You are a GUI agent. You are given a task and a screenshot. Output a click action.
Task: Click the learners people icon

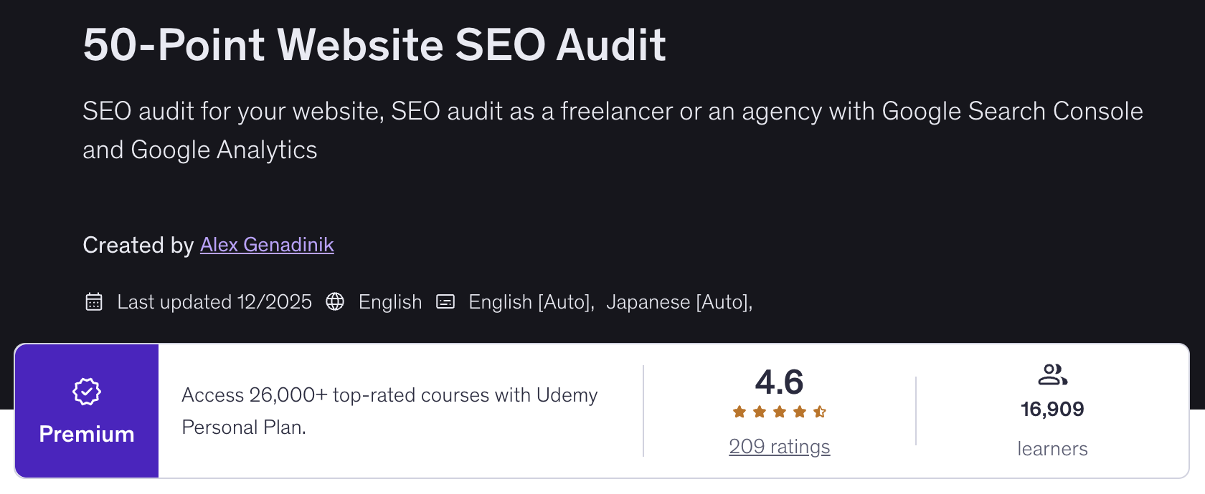click(1052, 374)
